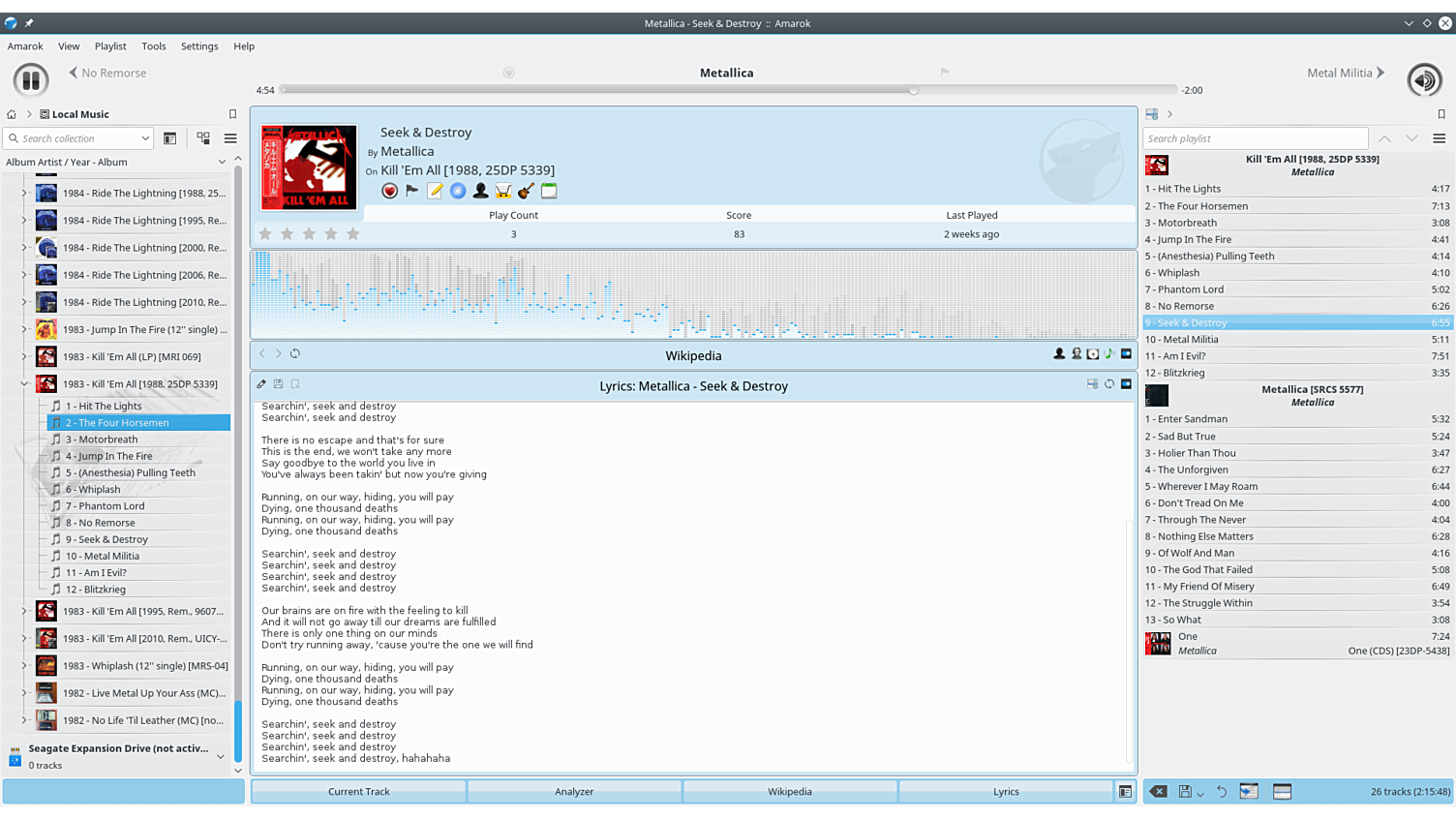
Task: Reload the lyrics using the refresh icon
Action: (x=1109, y=384)
